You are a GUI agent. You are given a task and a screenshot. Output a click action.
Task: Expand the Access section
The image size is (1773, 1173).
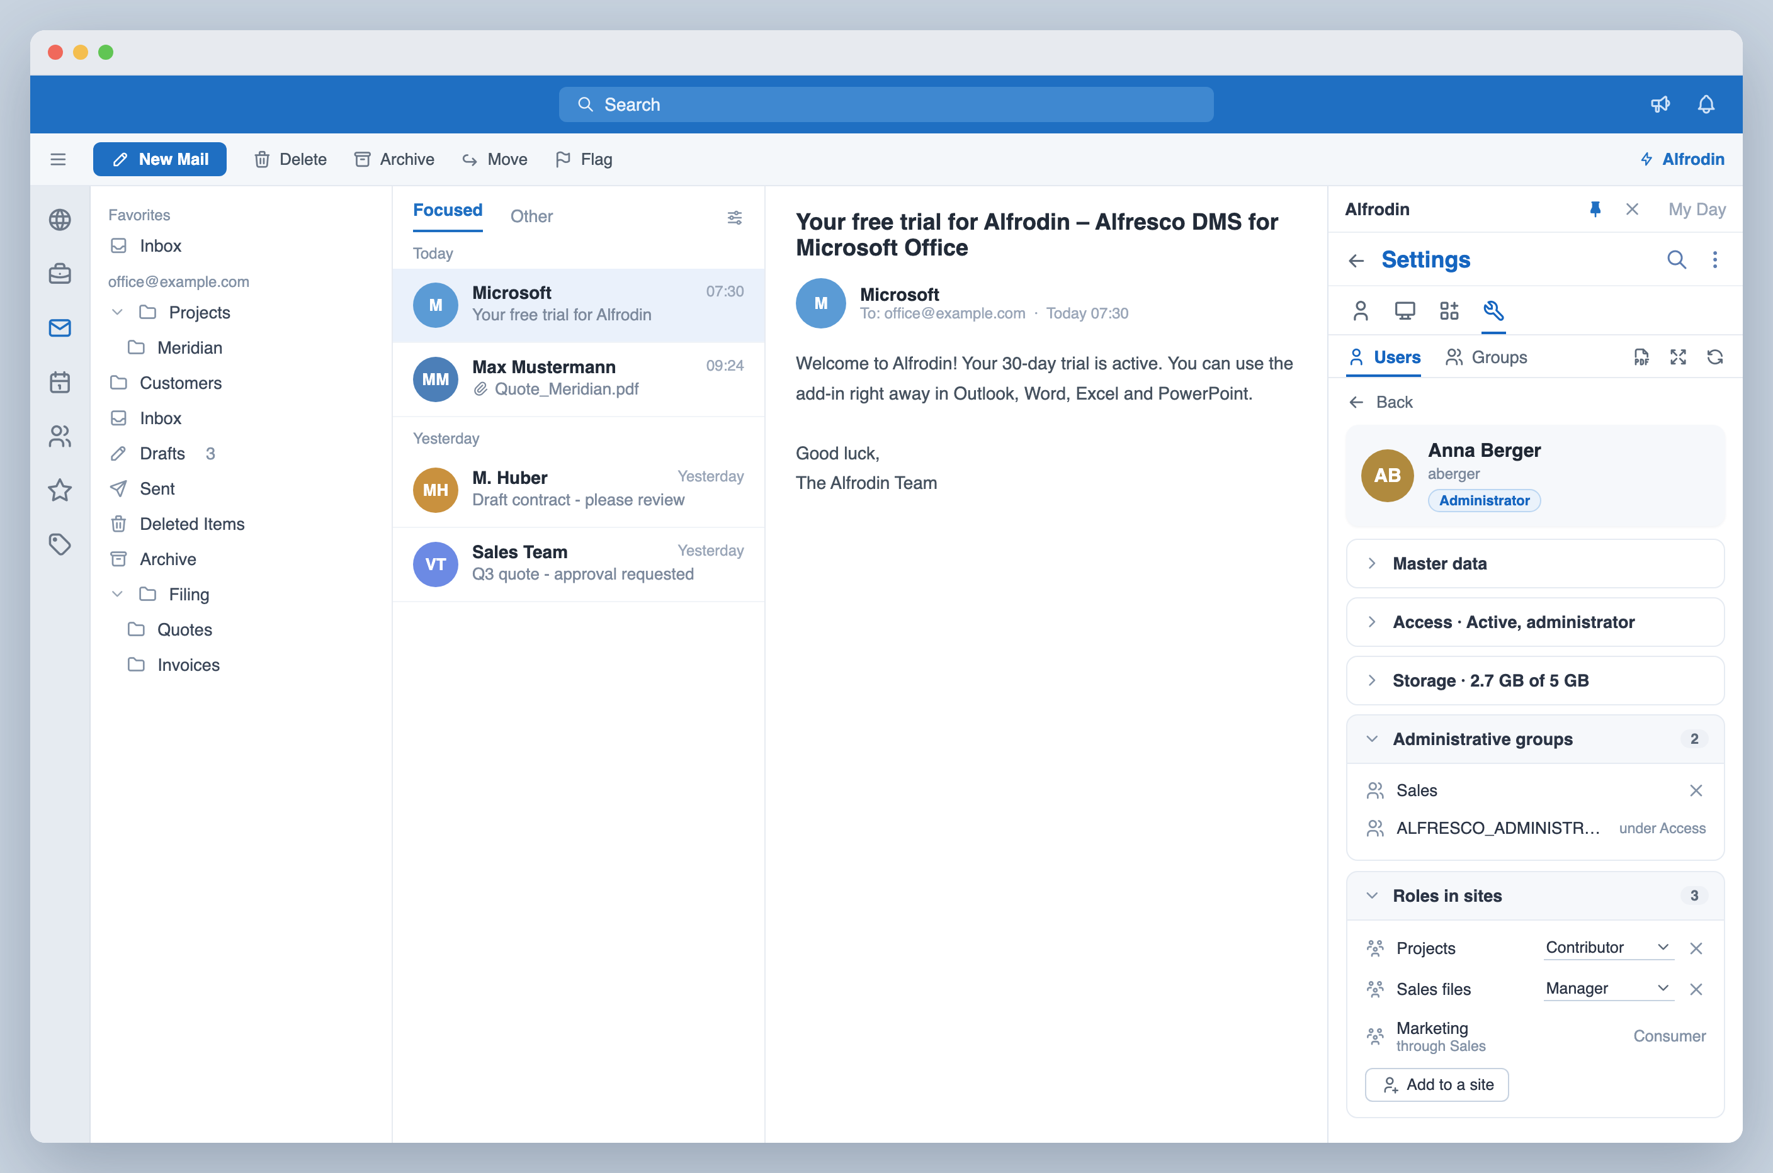tap(1535, 622)
